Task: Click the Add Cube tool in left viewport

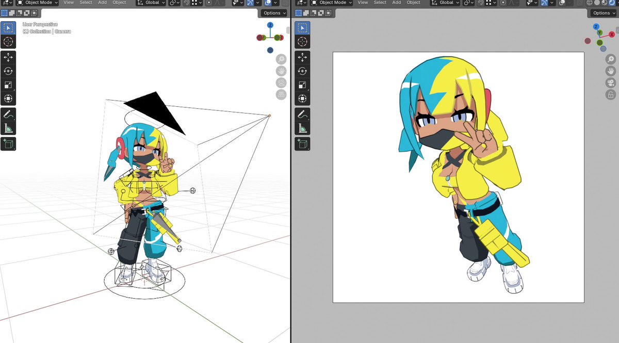Action: click(9, 144)
